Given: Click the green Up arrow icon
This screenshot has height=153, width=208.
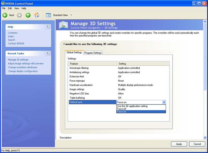Looking at the screenshot, I should [x=28, y=15].
